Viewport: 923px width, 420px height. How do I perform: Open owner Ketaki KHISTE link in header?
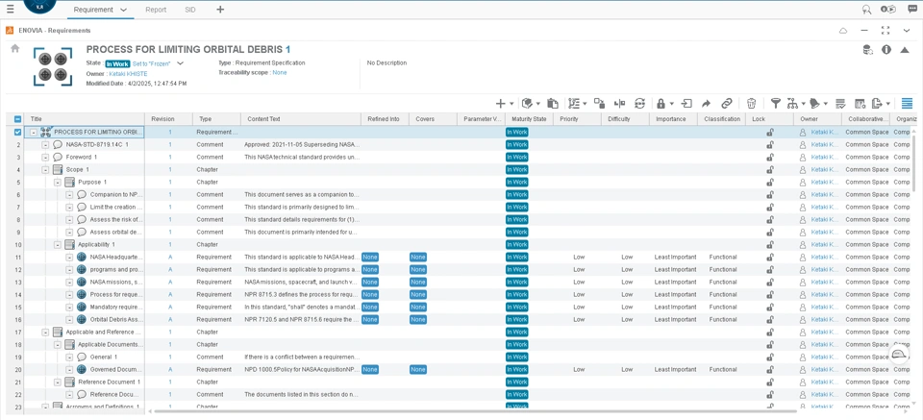(127, 74)
